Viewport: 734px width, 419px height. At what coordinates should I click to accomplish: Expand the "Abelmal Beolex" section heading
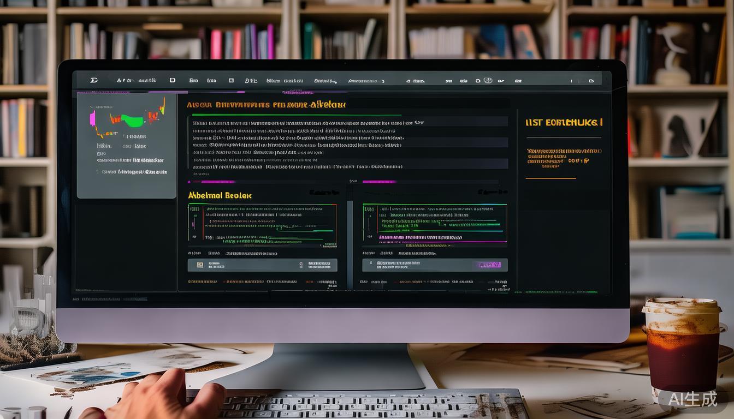tap(220, 195)
